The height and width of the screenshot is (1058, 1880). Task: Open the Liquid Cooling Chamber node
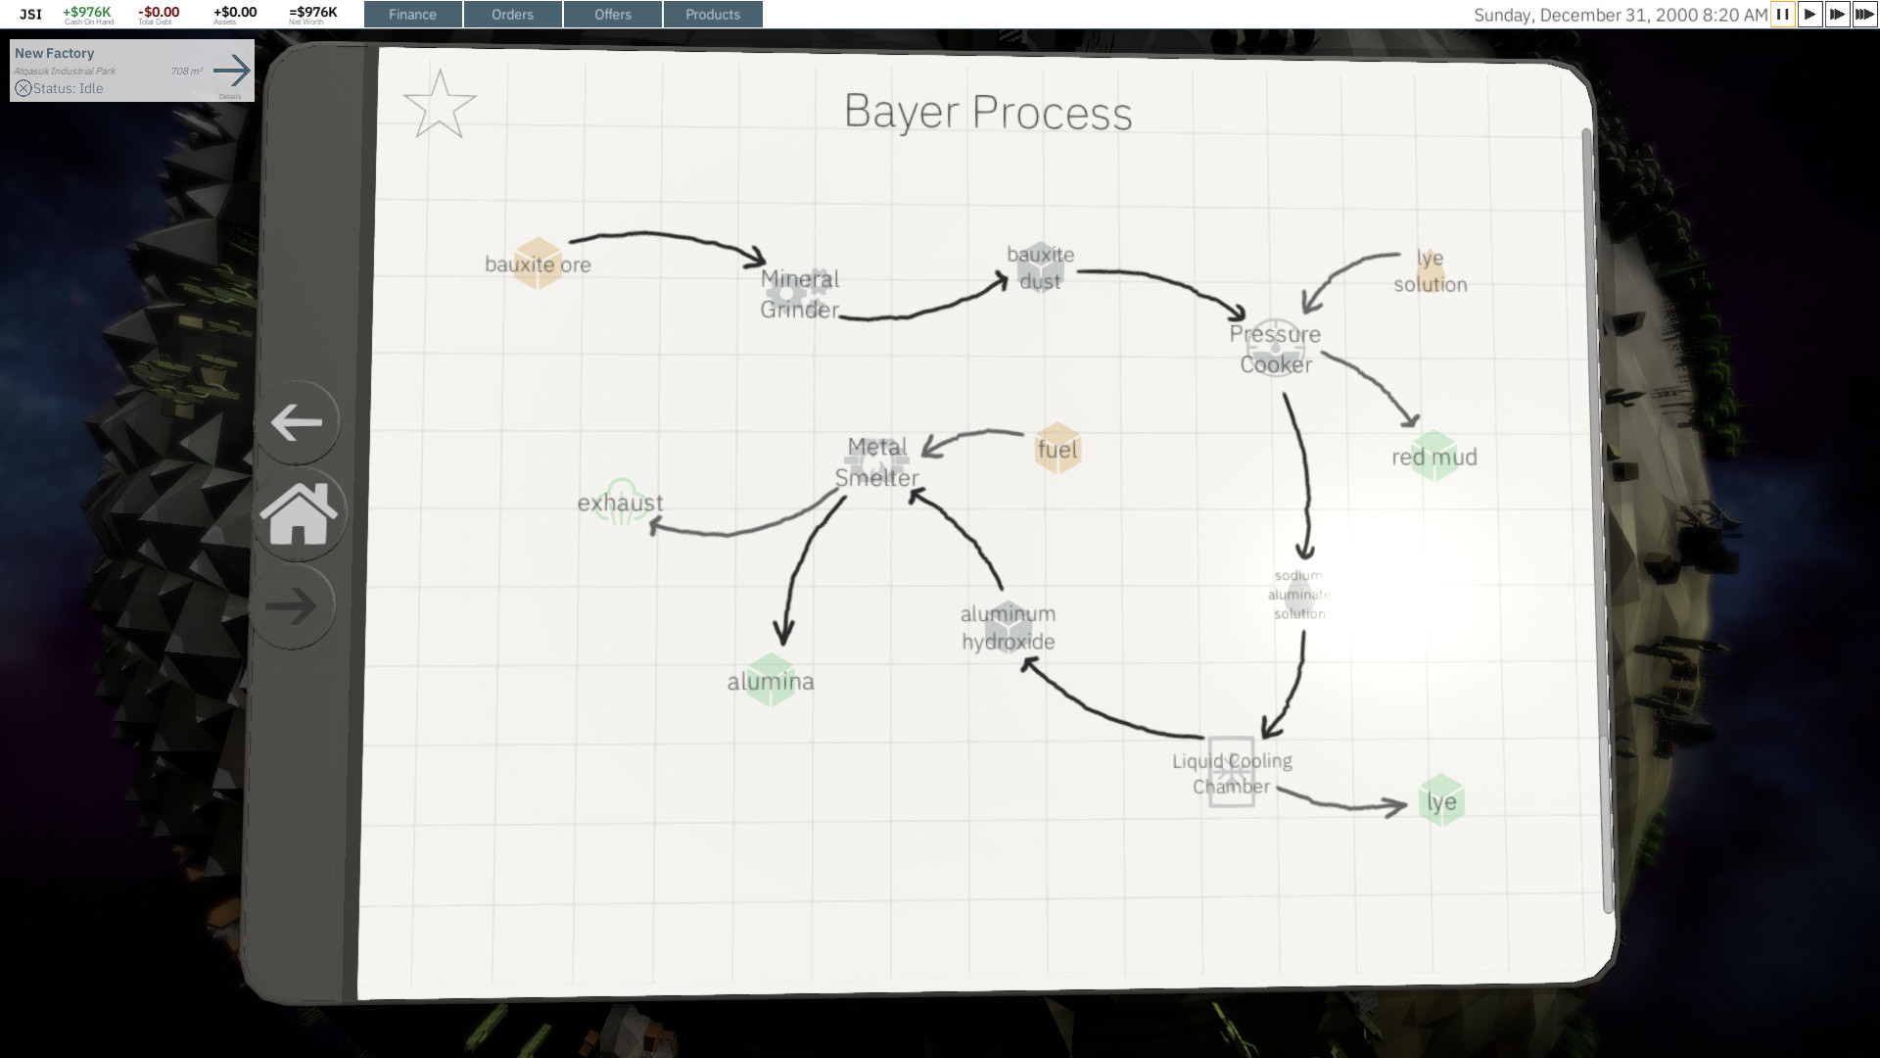pos(1232,773)
